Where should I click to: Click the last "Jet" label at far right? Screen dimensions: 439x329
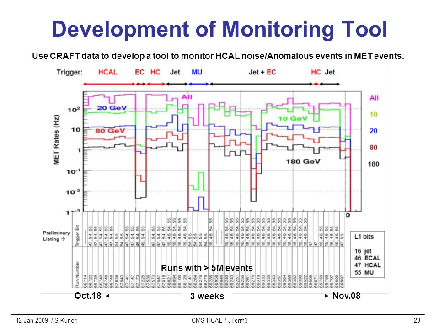coord(330,72)
